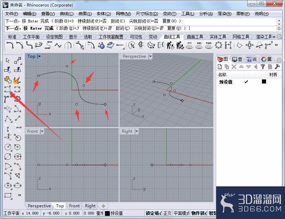285x219 pixels.
Task: Click the new sublayer icon in layer panel
Action: point(227,67)
